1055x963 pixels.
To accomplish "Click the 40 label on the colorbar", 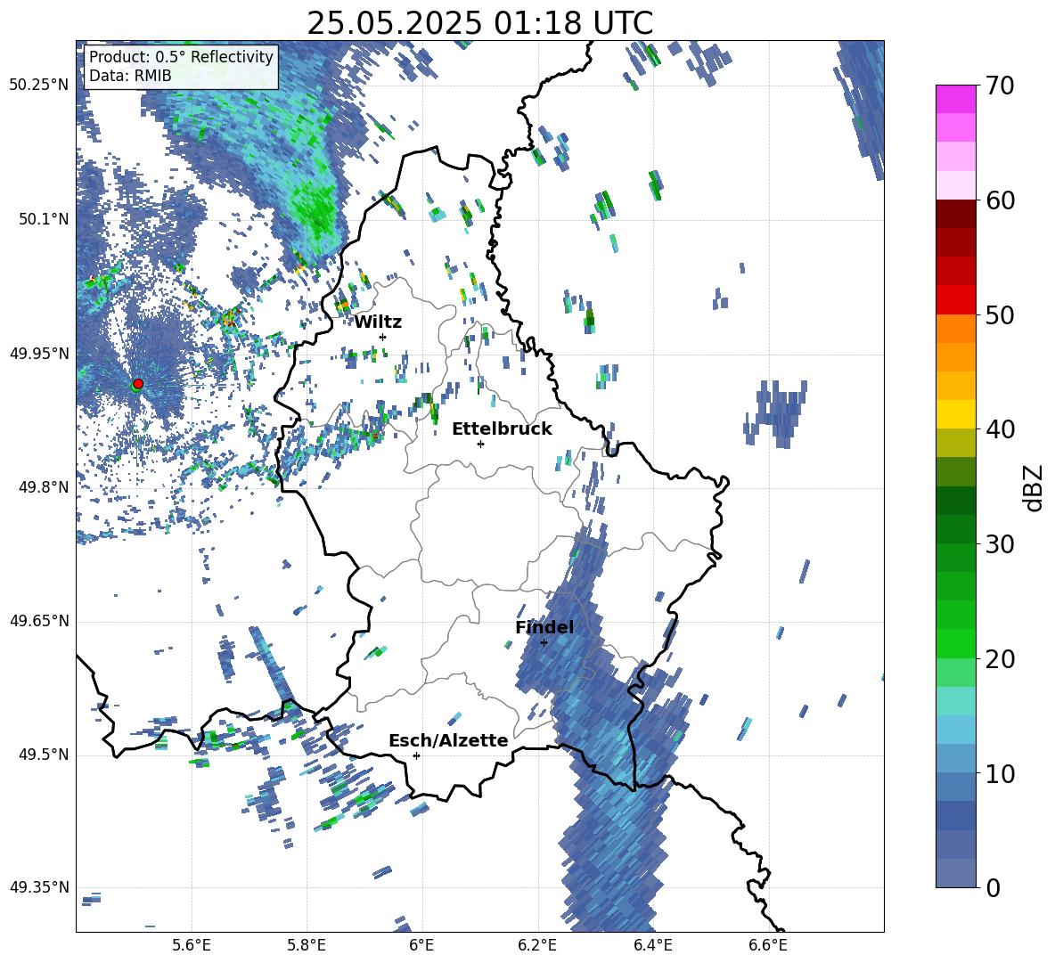I will coord(1000,429).
